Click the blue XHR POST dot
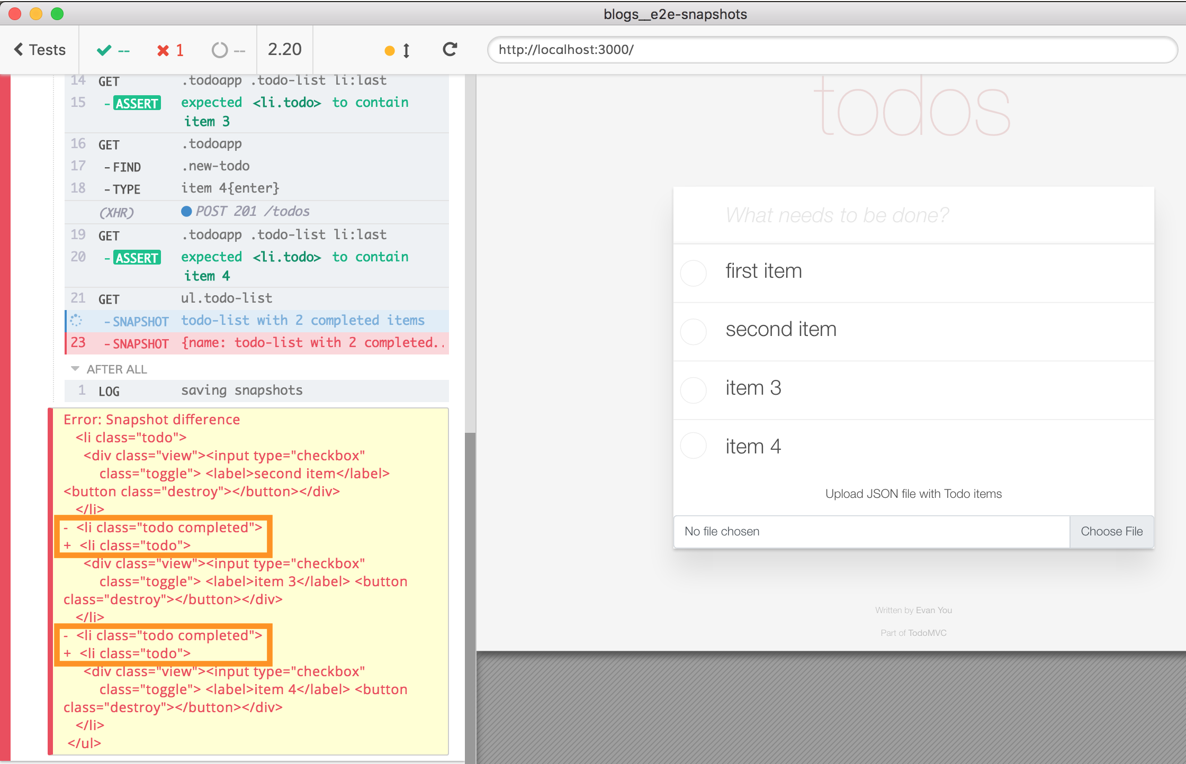 coord(186,211)
